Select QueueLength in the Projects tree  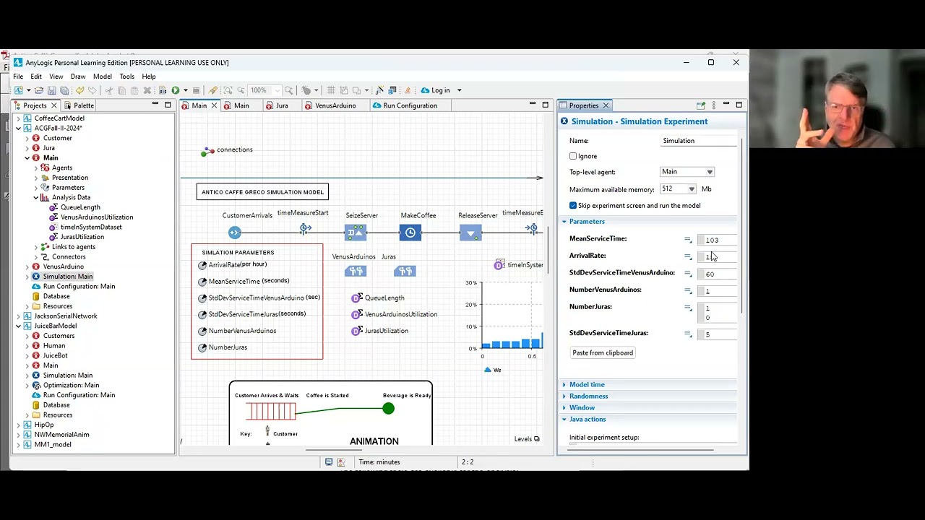pos(80,207)
